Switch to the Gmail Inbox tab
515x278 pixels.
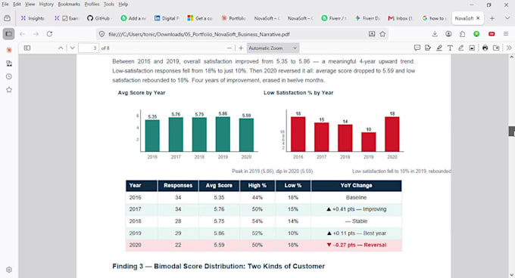click(x=401, y=18)
